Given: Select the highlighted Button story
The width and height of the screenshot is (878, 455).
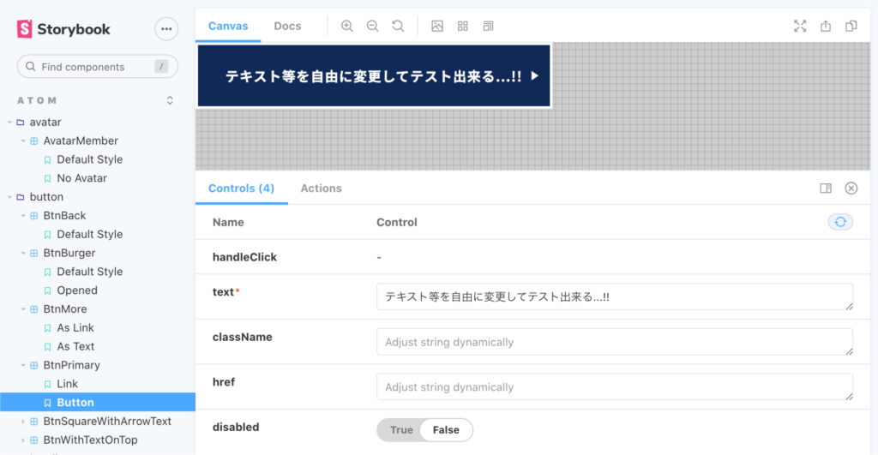Looking at the screenshot, I should pos(98,403).
